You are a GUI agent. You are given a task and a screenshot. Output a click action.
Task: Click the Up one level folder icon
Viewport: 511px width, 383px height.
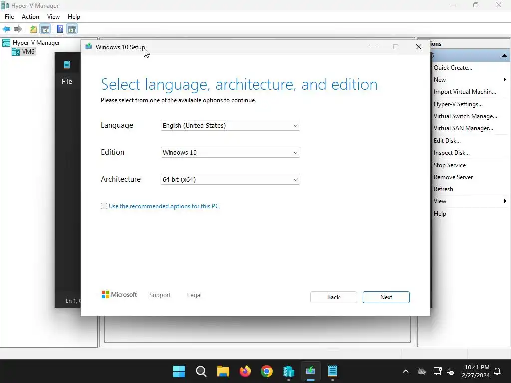(33, 29)
